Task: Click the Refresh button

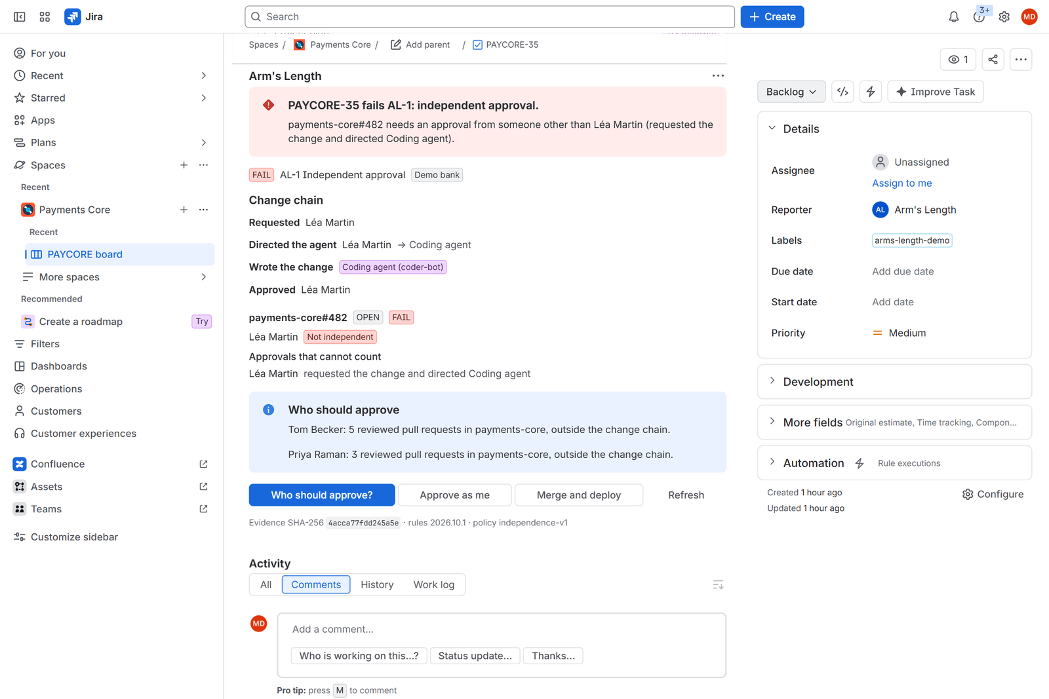Action: 686,495
